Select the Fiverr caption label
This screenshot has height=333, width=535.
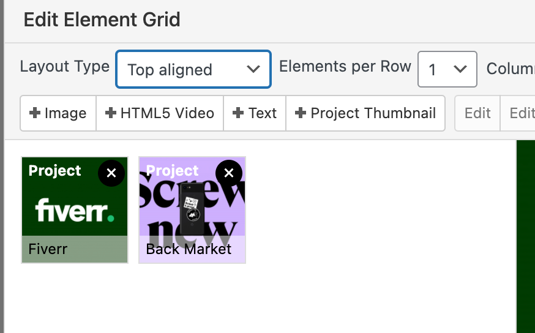click(48, 250)
